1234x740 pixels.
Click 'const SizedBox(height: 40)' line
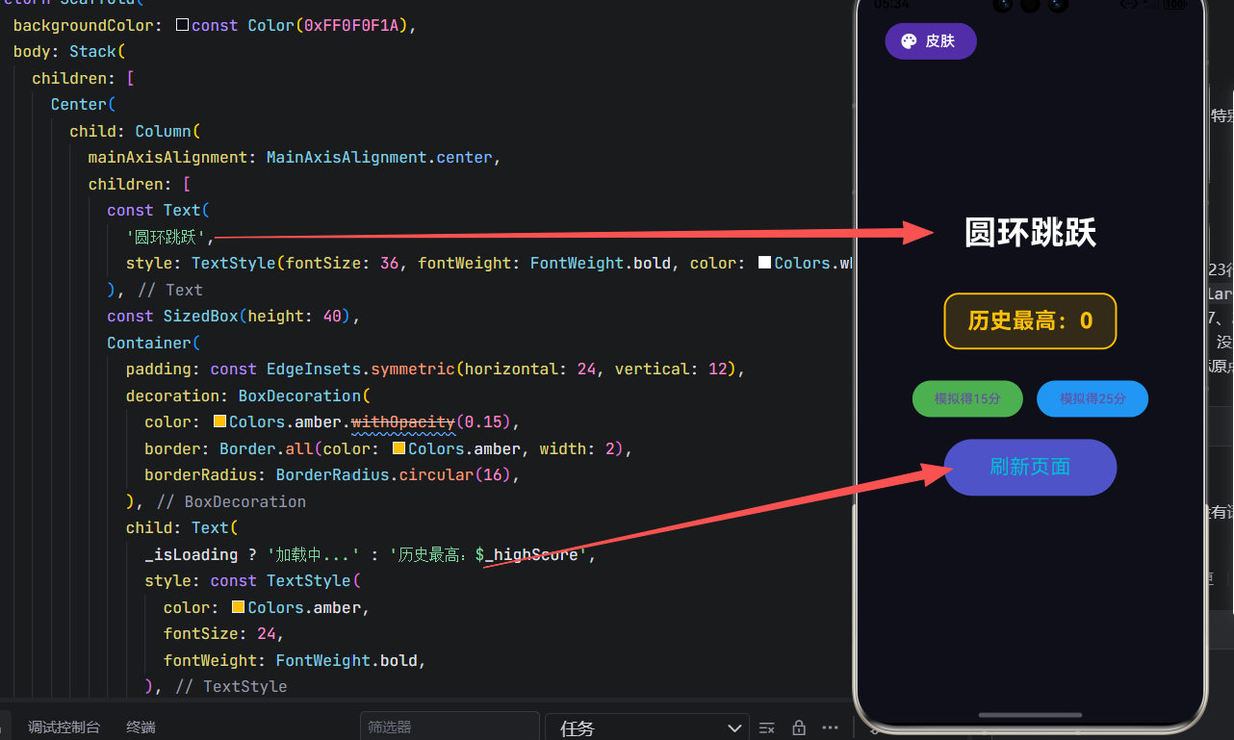point(233,316)
